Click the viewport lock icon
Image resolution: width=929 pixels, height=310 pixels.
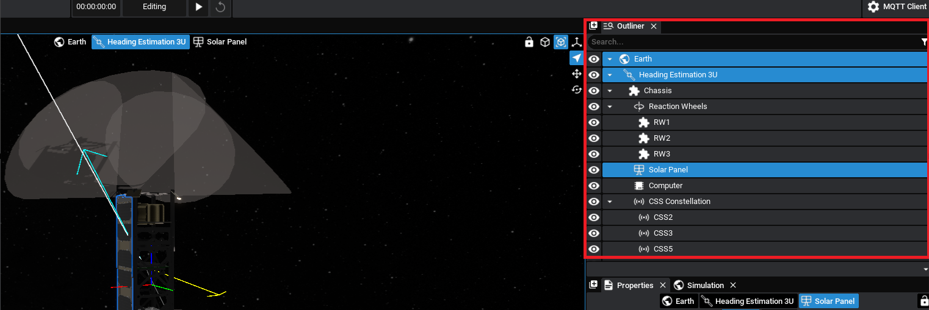coord(529,42)
